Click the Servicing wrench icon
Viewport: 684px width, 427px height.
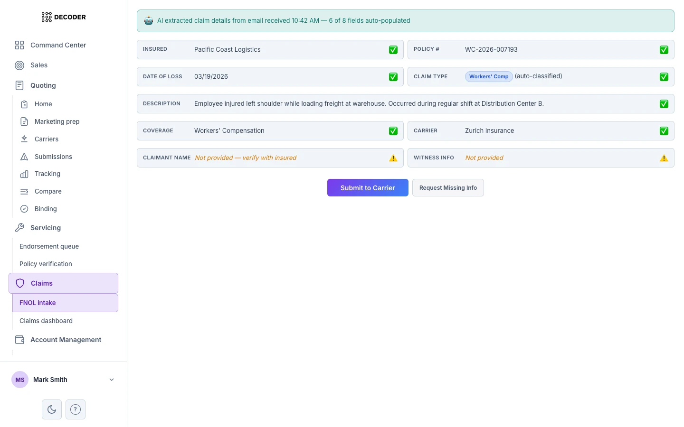pyautogui.click(x=19, y=228)
